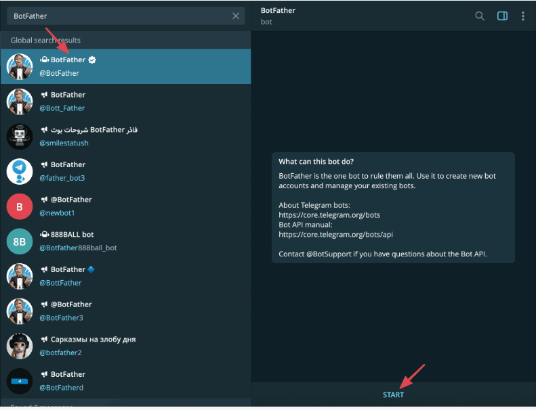Click the 'What can this bot do?' heading
Screen dimensions: 536x410
click(316, 162)
